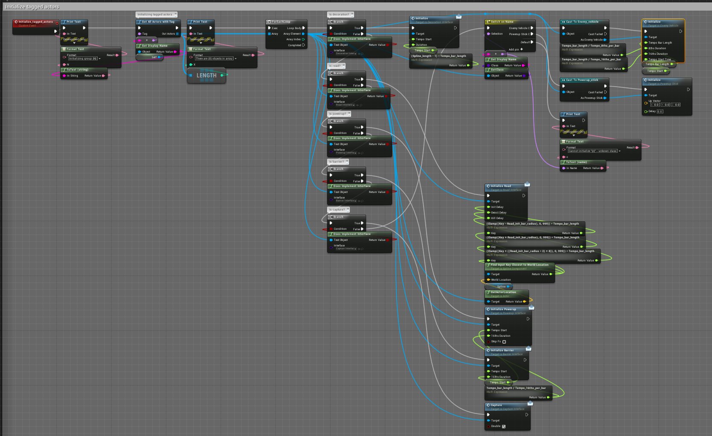Screen dimensions: 712x436
Task: Open the Road Interface dropdown selector
Action: [345, 105]
